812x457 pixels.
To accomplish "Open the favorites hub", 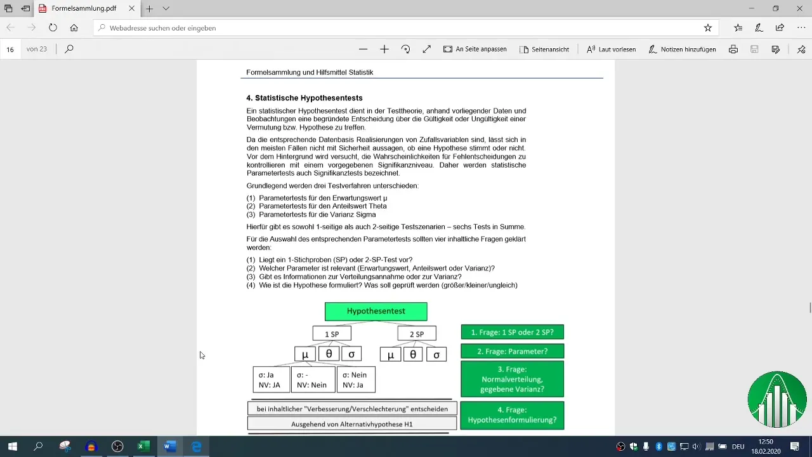I will point(738,28).
